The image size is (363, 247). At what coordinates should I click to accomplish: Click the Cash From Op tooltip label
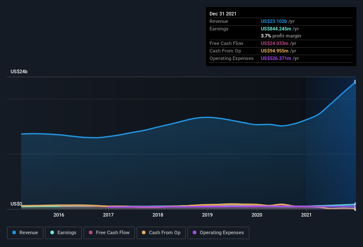click(x=225, y=51)
